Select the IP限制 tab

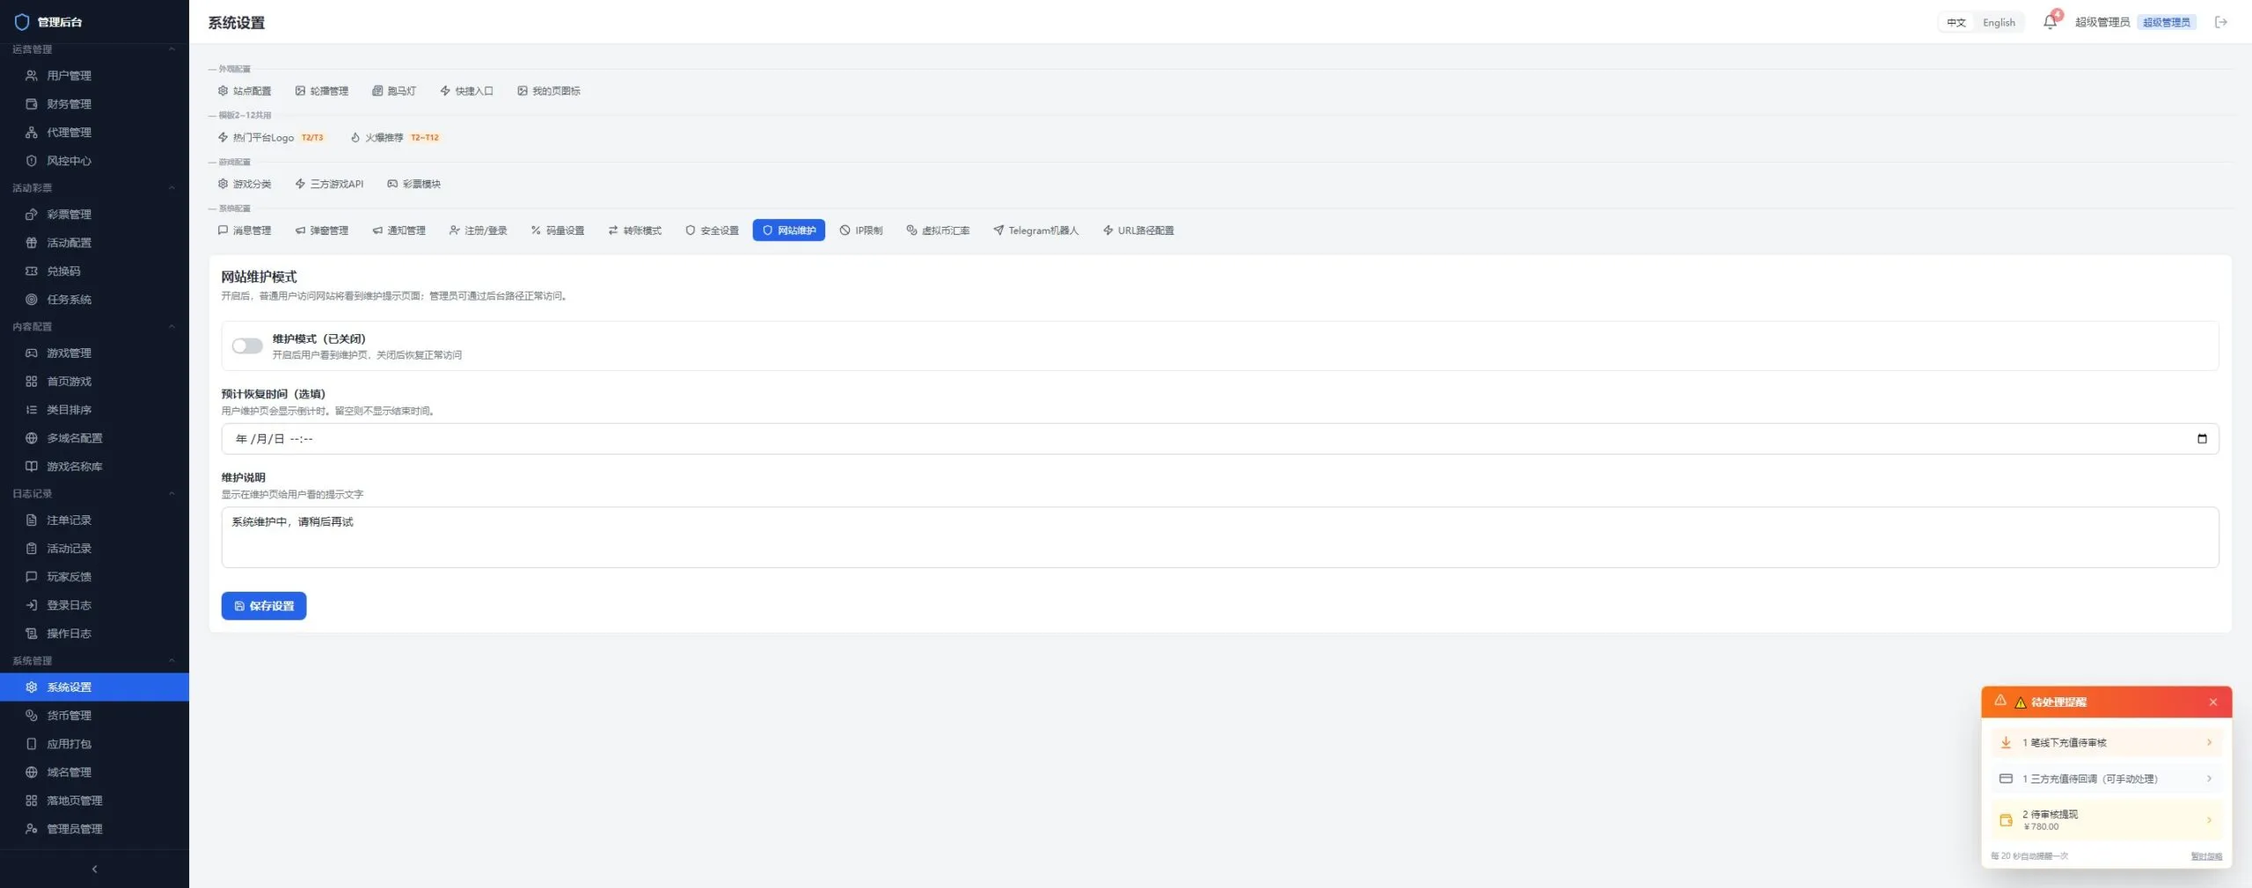860,230
